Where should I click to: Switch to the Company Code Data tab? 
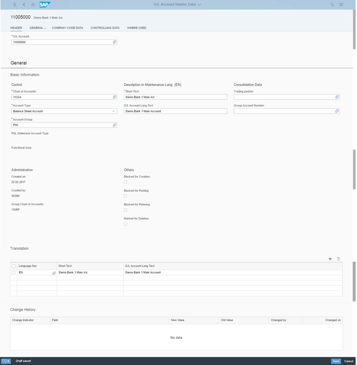click(67, 28)
